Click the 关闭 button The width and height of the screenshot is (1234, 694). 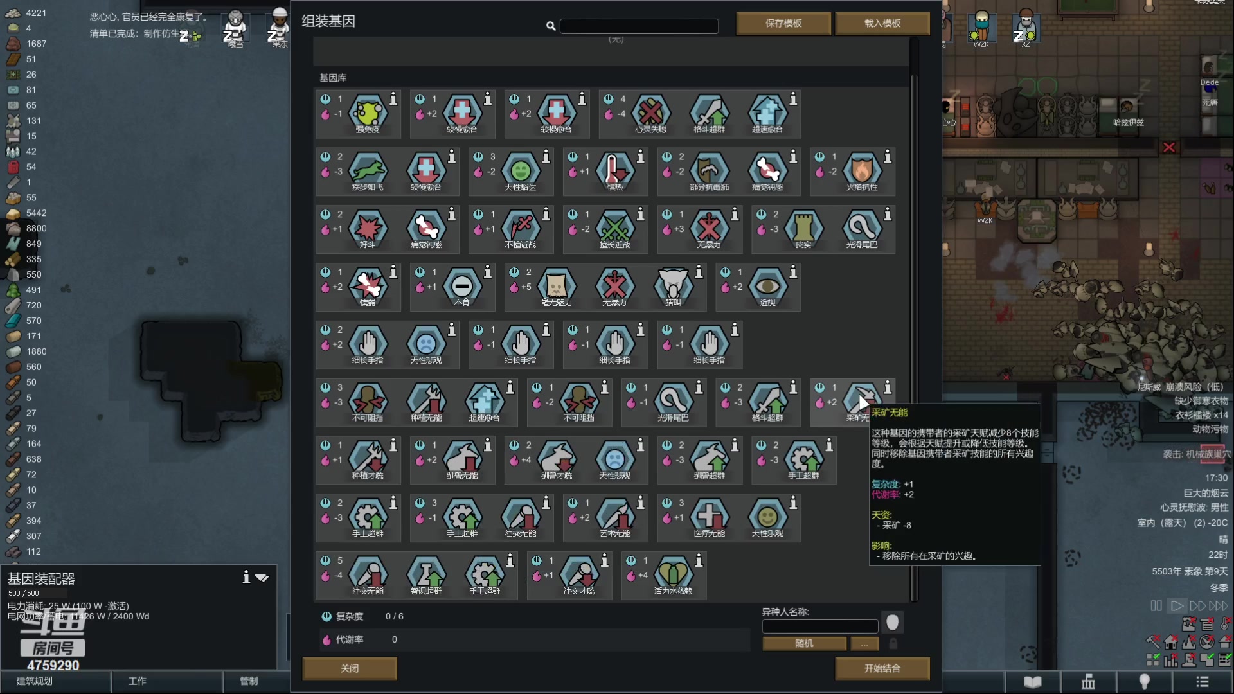350,668
